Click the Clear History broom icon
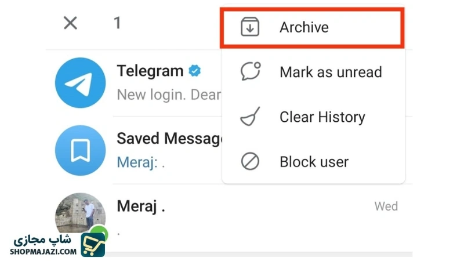This screenshot has width=464, height=261. (x=250, y=117)
